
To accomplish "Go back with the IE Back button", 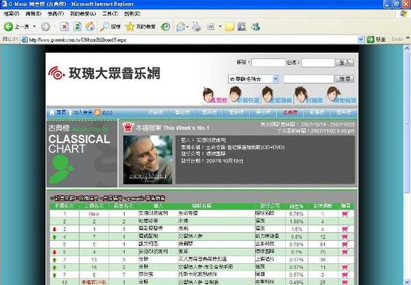I will pyautogui.click(x=16, y=27).
